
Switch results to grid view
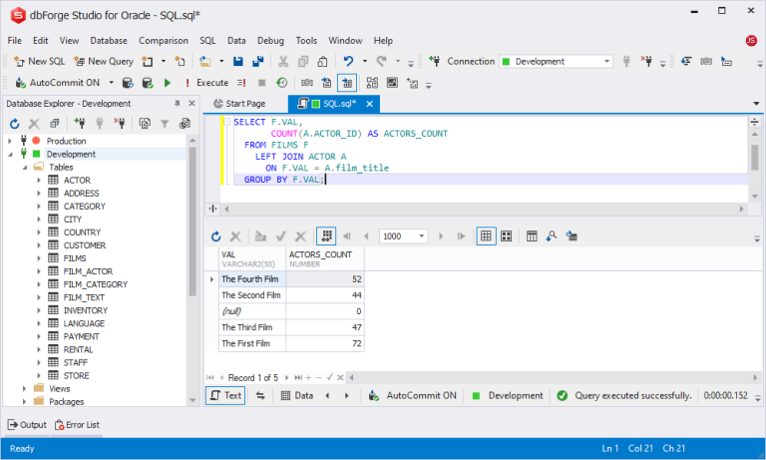pos(486,236)
